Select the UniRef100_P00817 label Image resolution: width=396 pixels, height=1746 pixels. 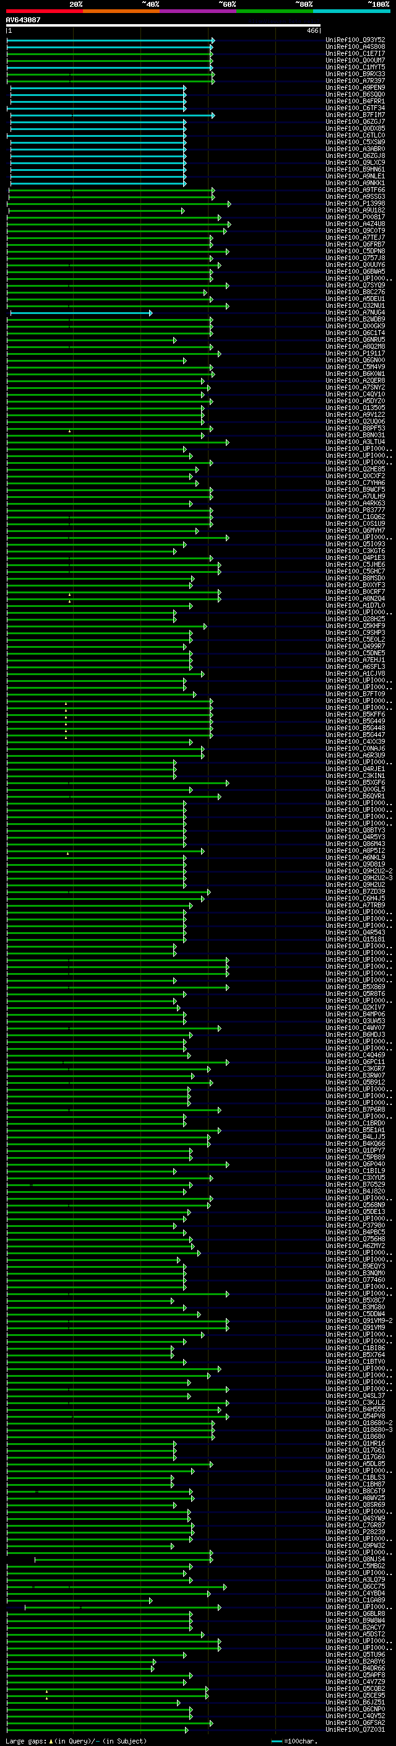(x=355, y=217)
